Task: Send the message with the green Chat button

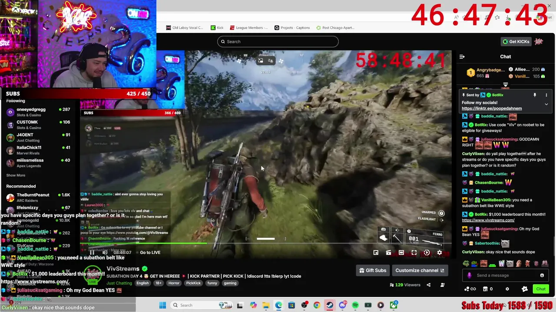Action: coord(541,289)
